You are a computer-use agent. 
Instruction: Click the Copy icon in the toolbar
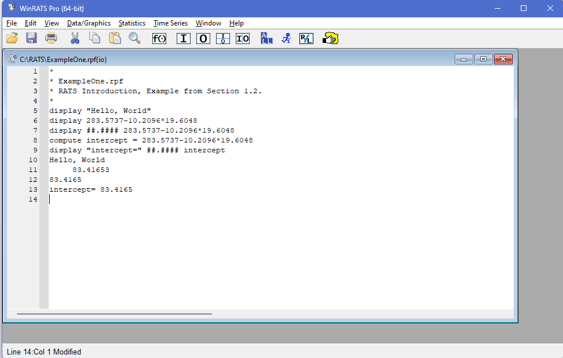point(94,39)
